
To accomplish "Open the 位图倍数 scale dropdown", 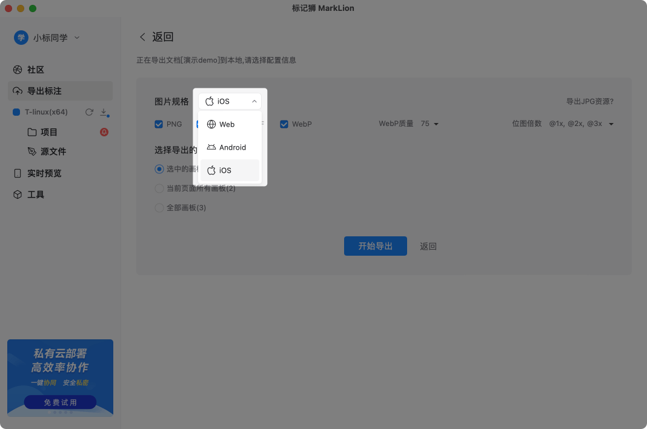I will coord(611,123).
